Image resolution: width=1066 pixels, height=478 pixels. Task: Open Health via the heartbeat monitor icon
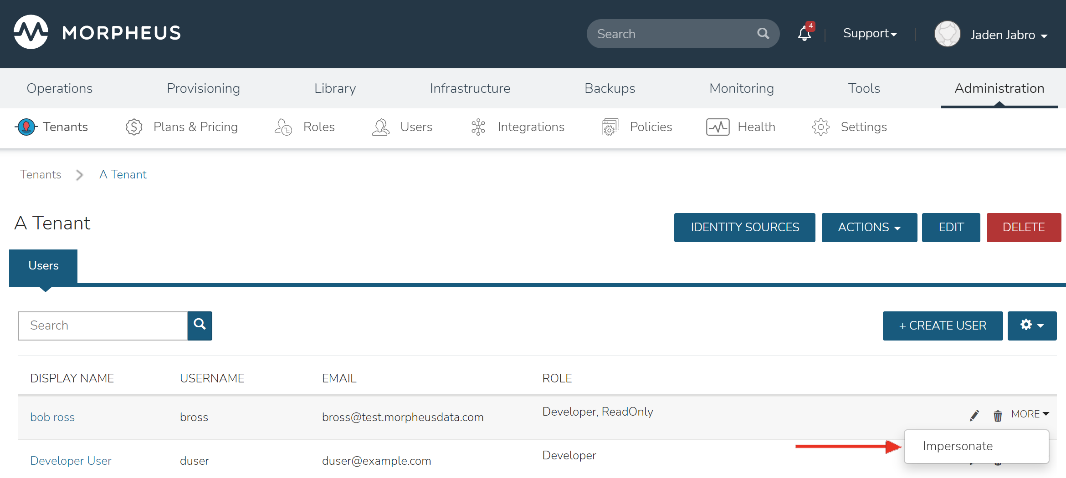pos(718,127)
